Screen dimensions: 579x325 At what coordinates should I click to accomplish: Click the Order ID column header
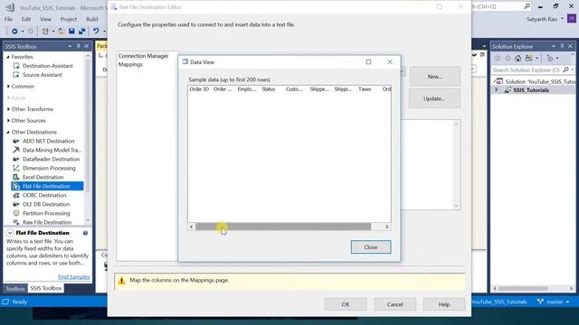tap(199, 89)
